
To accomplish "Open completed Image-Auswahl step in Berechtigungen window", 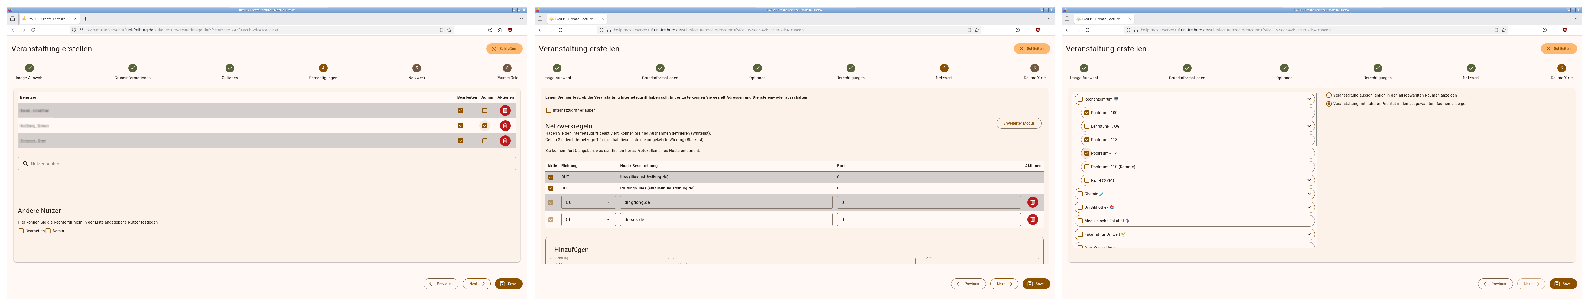I will (30, 68).
